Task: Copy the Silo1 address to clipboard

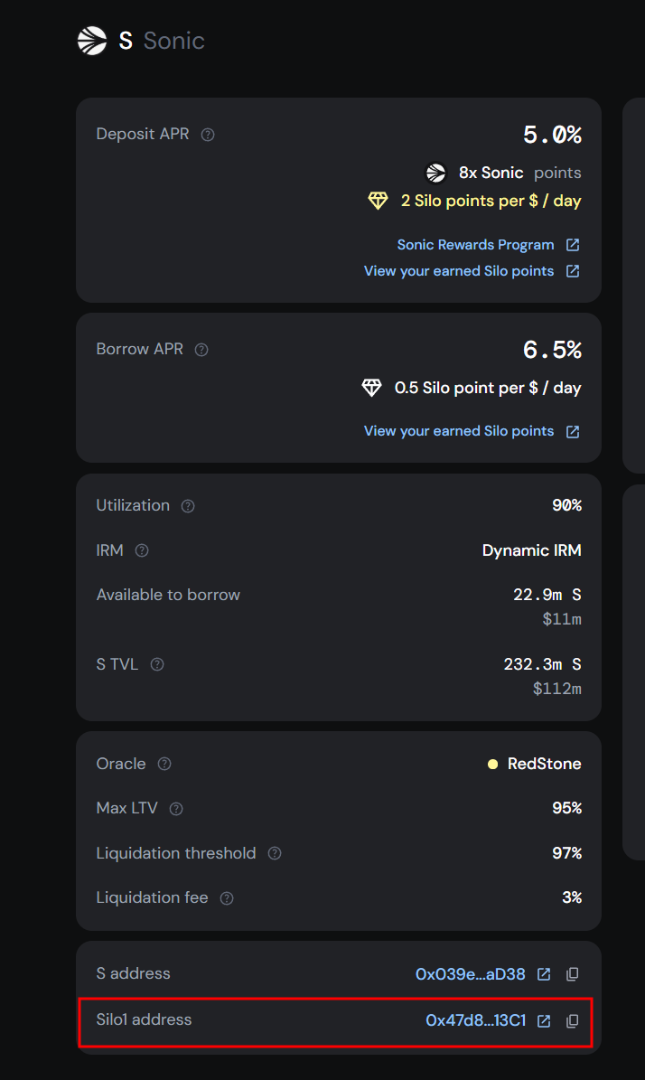Action: tap(572, 1021)
